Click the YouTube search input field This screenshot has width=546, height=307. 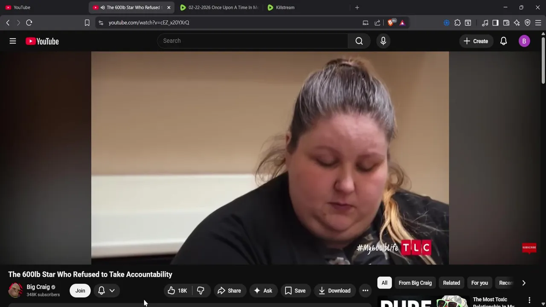tap(253, 41)
